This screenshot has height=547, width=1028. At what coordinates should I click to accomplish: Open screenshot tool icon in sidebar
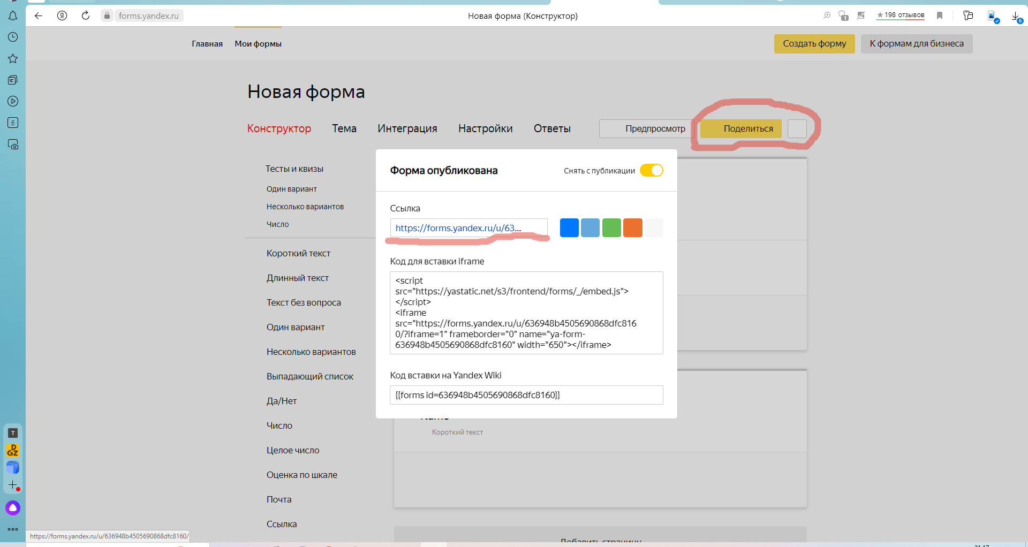[x=13, y=144]
